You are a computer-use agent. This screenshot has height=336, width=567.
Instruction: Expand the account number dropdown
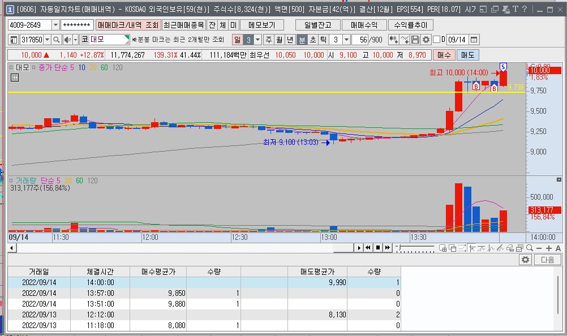click(x=55, y=25)
